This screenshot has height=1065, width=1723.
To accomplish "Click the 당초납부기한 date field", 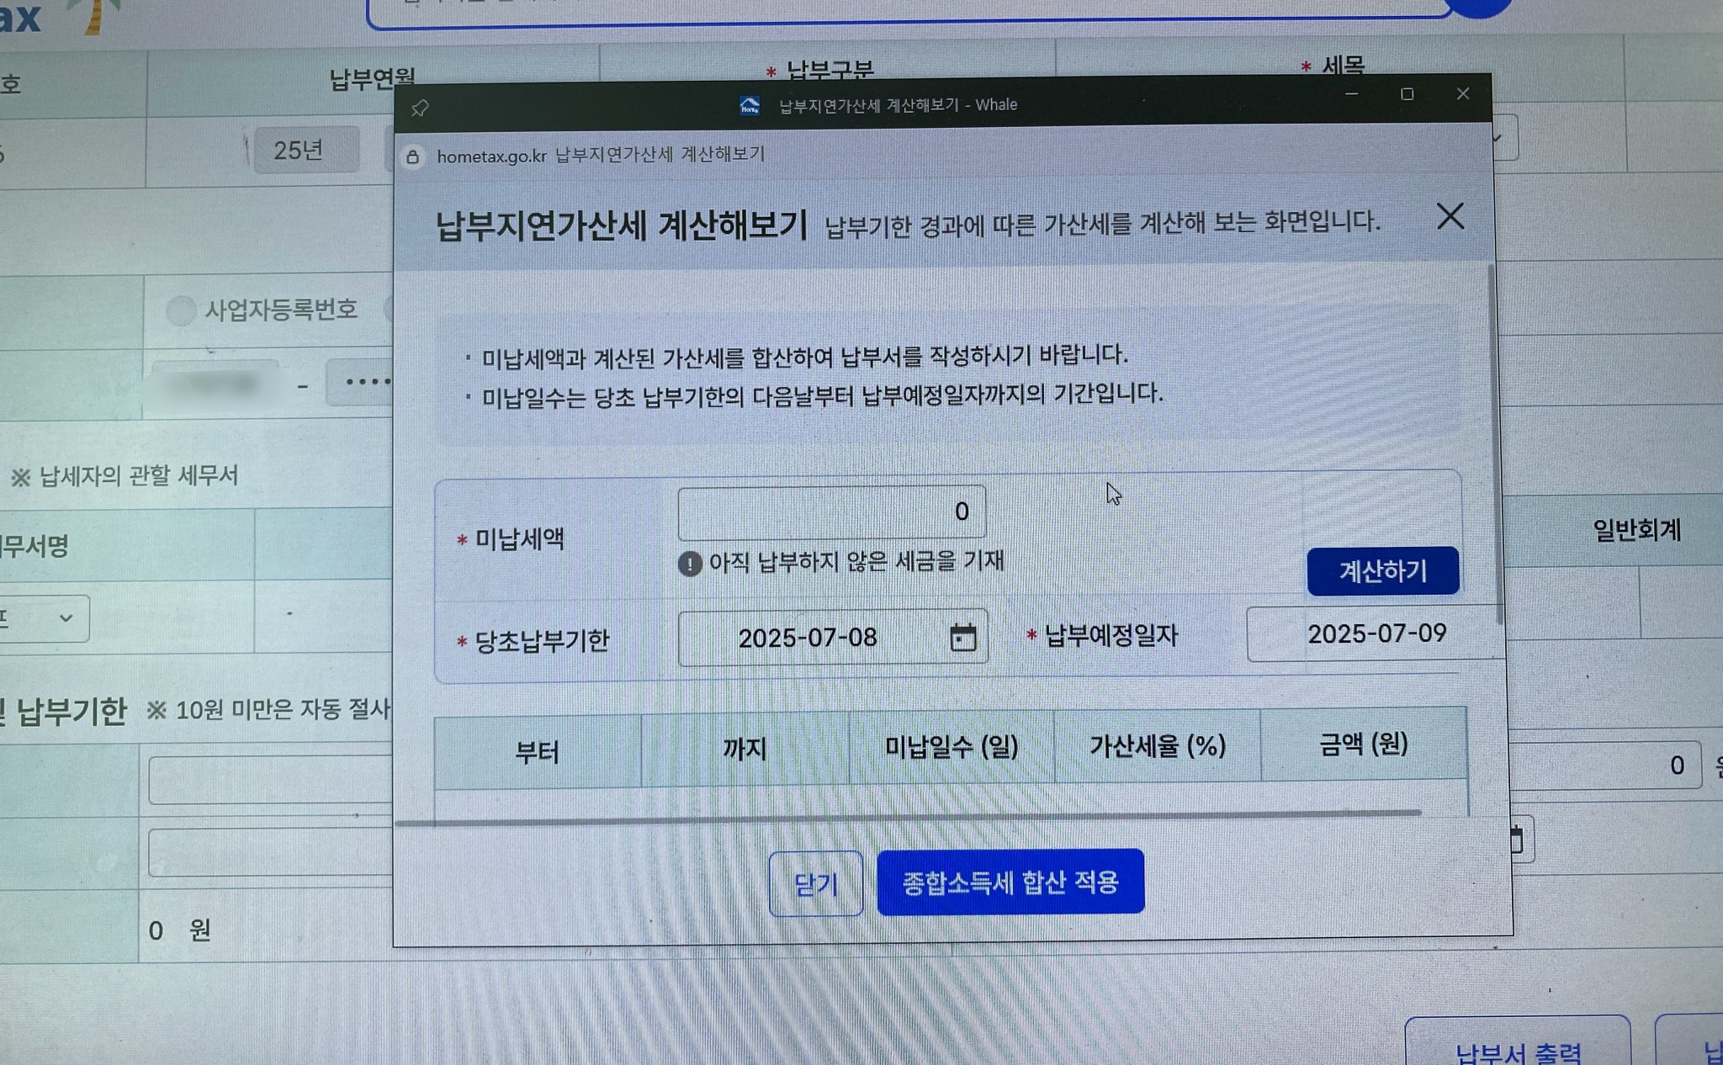I will pyautogui.click(x=808, y=638).
